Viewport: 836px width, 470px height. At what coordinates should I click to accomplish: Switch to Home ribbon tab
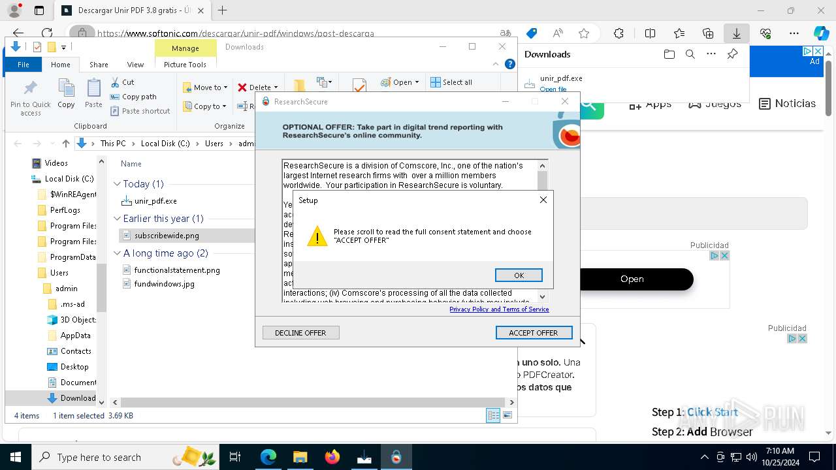click(x=61, y=65)
